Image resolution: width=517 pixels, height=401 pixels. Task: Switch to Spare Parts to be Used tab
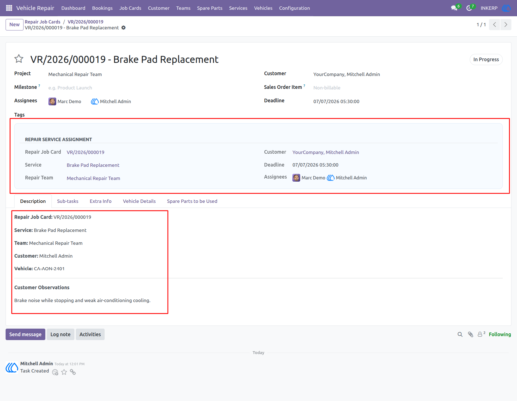(x=192, y=201)
